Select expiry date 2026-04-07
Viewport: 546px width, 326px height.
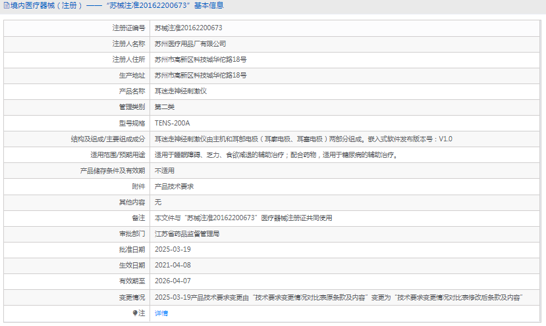coord(173,281)
